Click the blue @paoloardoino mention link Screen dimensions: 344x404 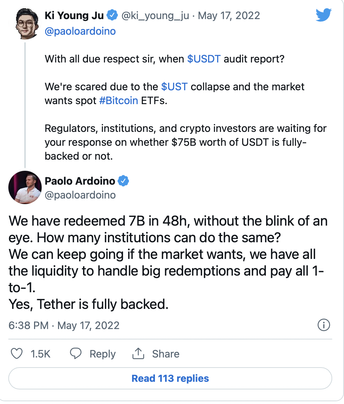coord(80,31)
